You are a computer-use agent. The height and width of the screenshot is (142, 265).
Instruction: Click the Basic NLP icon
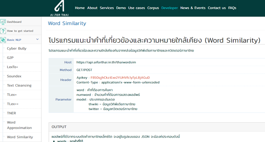(3, 40)
